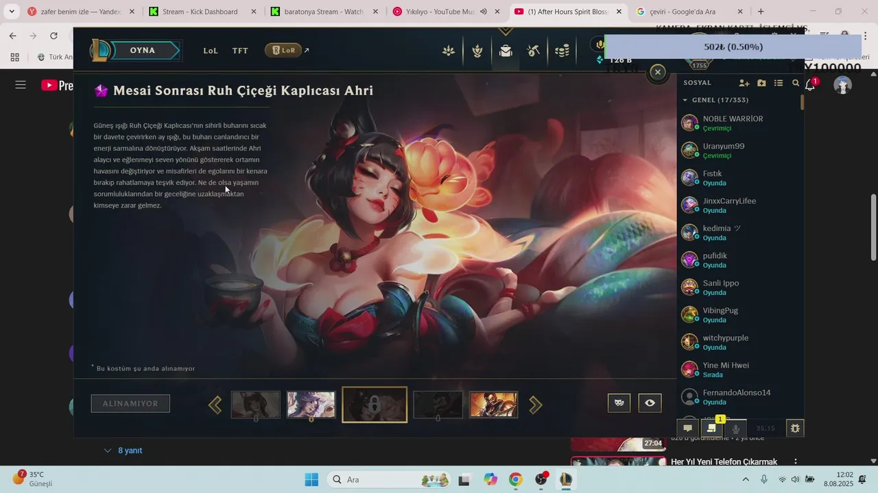Show previous skins with left carousel arrow

215,405
